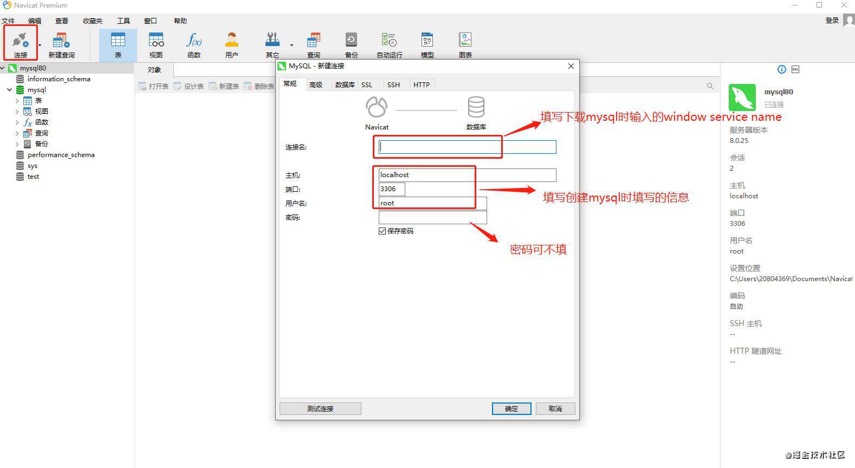Select the View (视图) toolbar icon
This screenshot has width=855, height=468.
(x=156, y=40)
